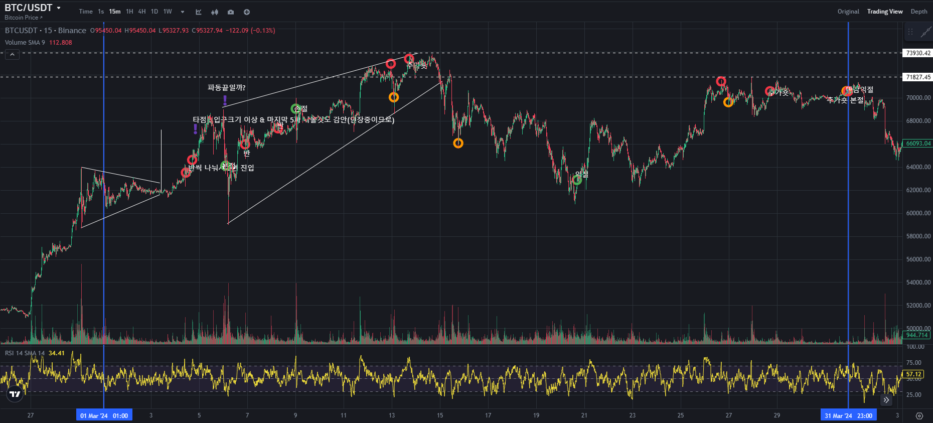The width and height of the screenshot is (933, 423).
Task: Click the Volume SMA 9 indicator legend
Action: [x=25, y=43]
